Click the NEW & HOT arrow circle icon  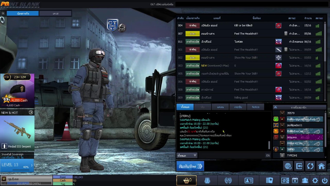pyautogui.click(x=31, y=112)
